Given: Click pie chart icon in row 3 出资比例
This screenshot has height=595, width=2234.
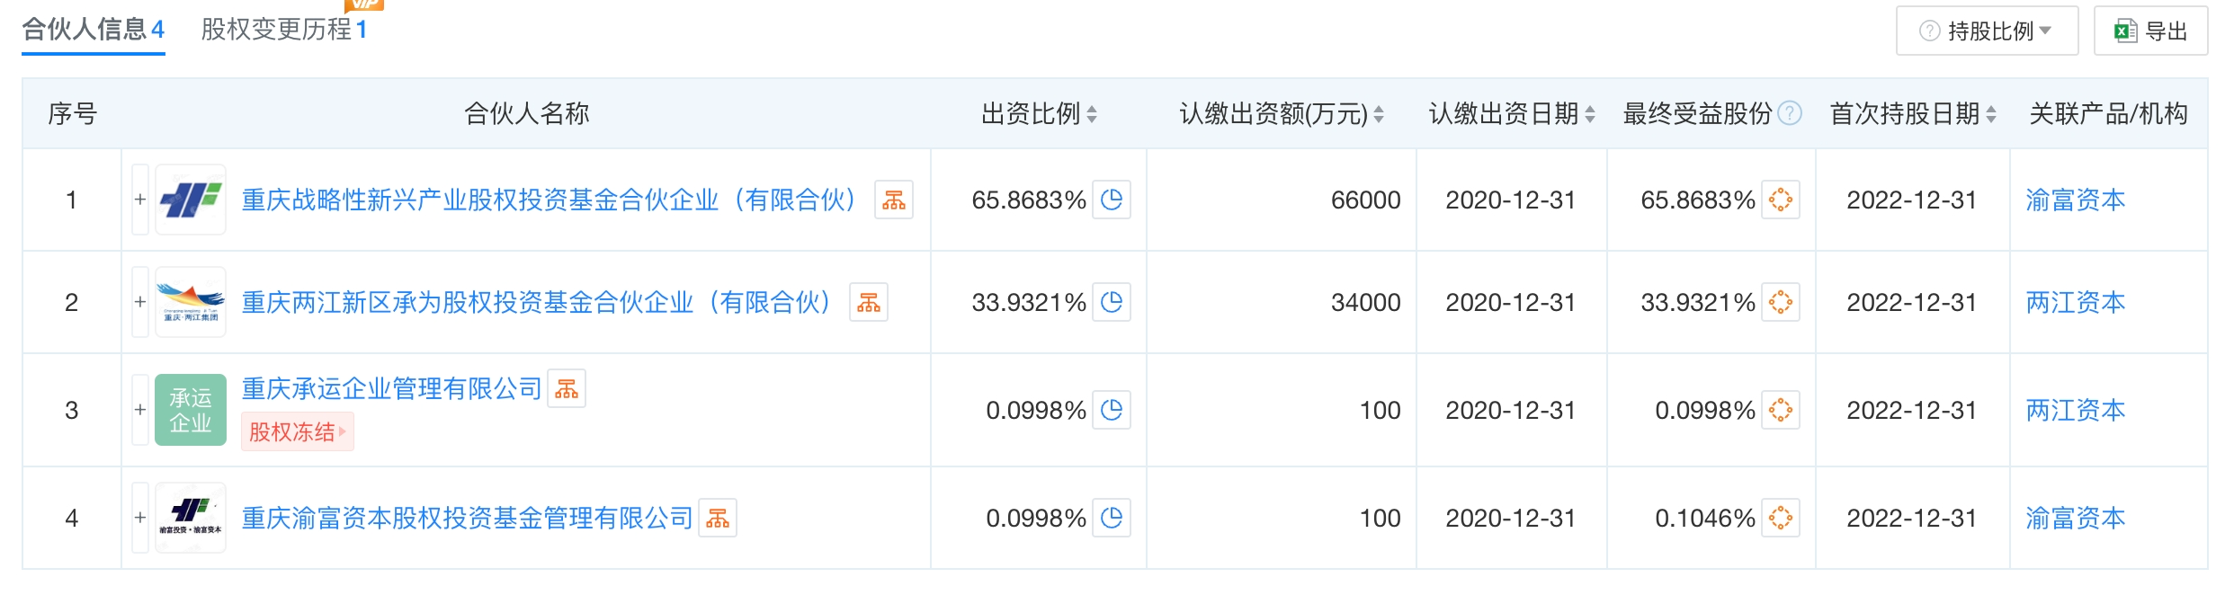Looking at the screenshot, I should [x=1112, y=410].
